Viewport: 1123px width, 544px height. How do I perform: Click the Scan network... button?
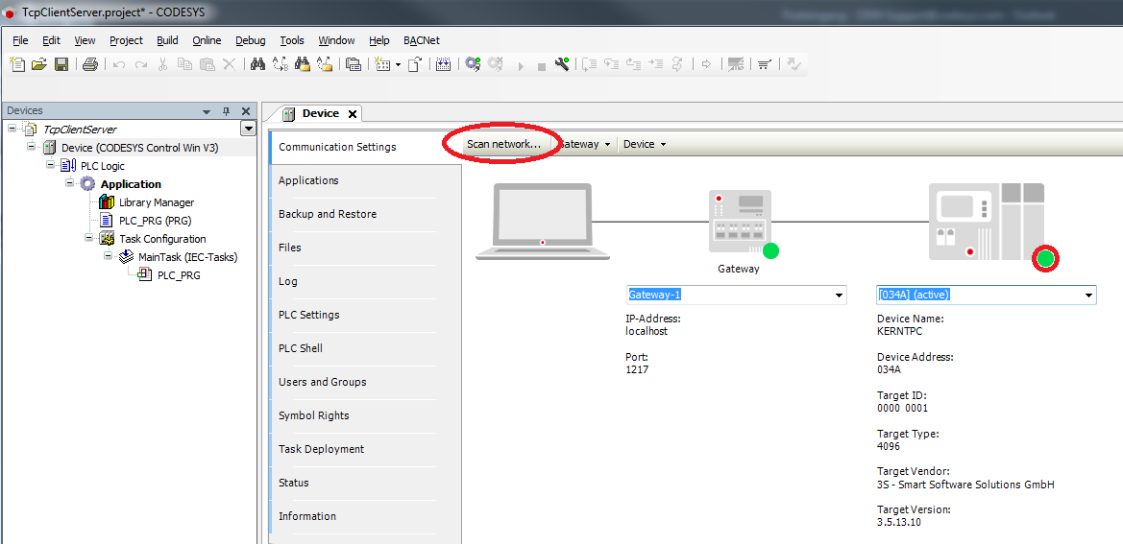pos(503,144)
